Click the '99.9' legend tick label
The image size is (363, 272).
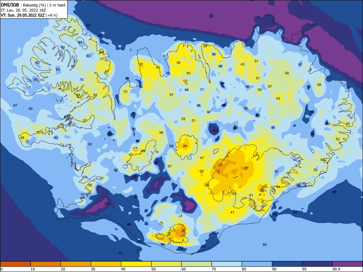(336, 269)
